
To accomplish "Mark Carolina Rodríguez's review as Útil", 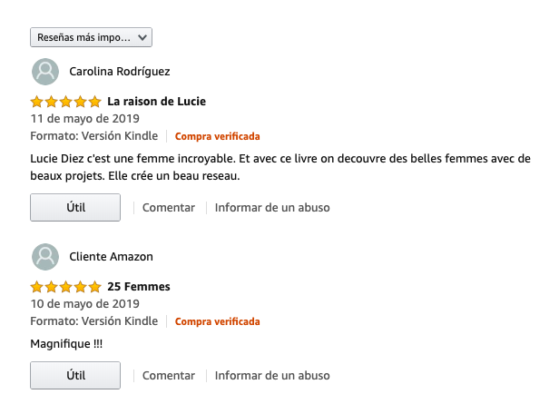I will [75, 207].
